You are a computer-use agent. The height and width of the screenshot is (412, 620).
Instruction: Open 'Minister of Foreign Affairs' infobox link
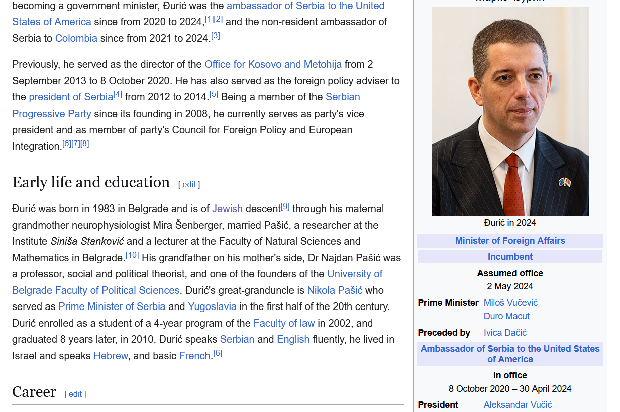(x=510, y=241)
